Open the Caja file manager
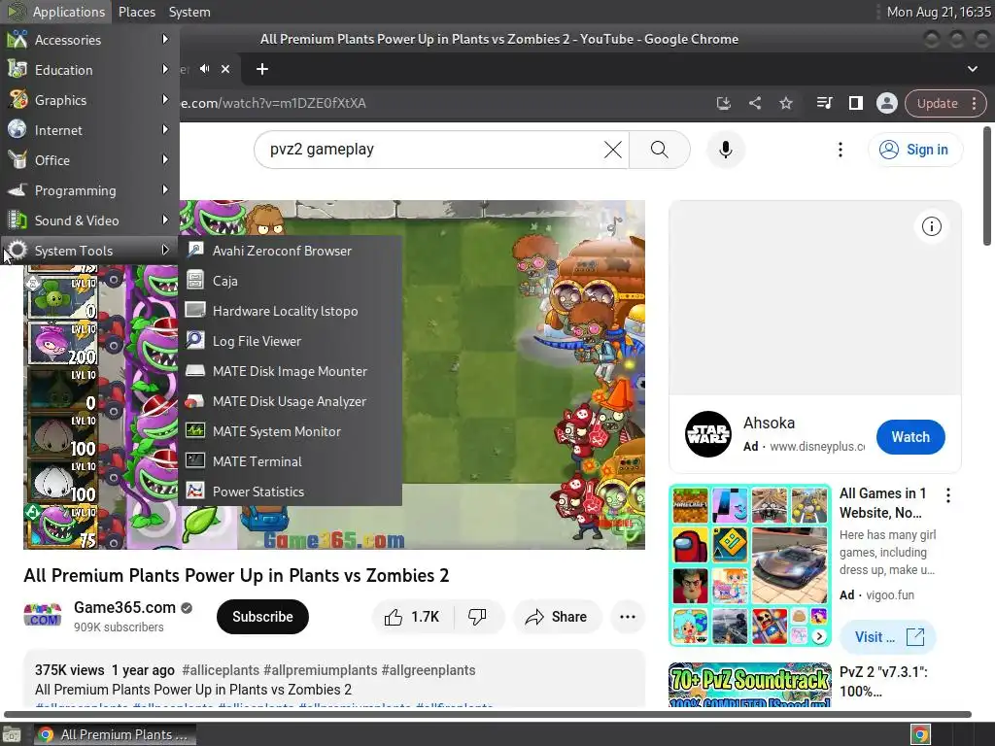 (x=291, y=281)
